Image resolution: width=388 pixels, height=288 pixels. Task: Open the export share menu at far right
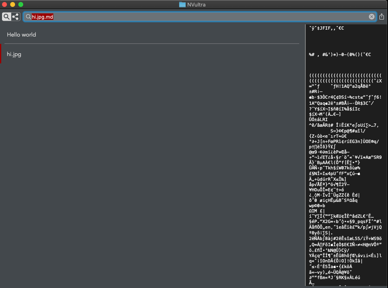click(x=381, y=17)
